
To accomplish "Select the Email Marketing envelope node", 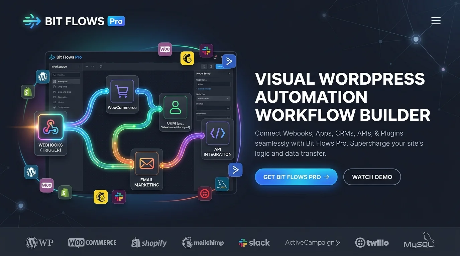I will point(147,169).
